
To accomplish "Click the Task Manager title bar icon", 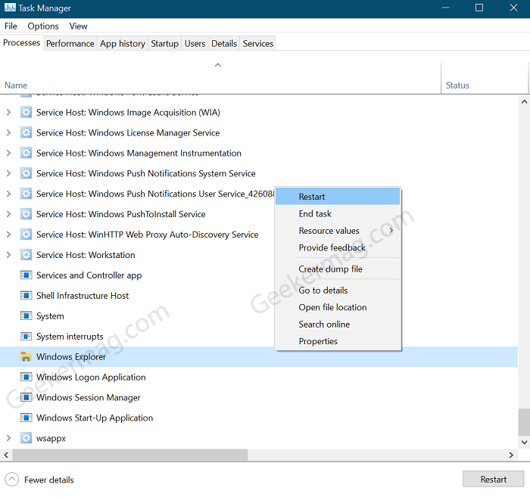I will pos(10,8).
